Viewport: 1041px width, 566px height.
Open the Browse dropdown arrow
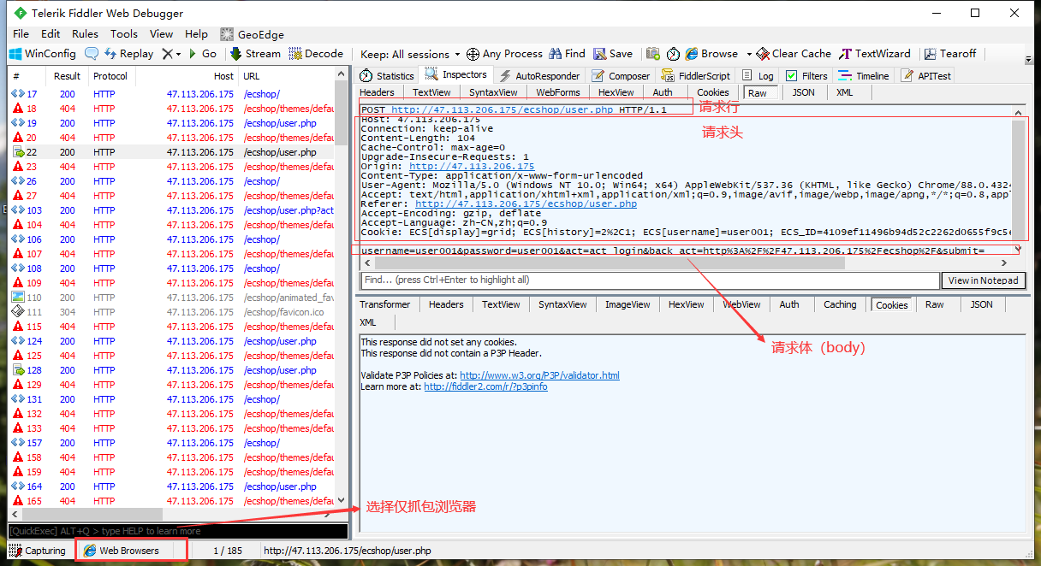coord(748,54)
